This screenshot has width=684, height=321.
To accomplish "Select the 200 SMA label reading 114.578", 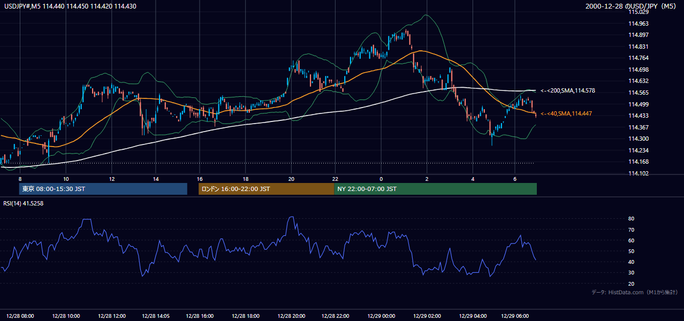I will pyautogui.click(x=568, y=91).
